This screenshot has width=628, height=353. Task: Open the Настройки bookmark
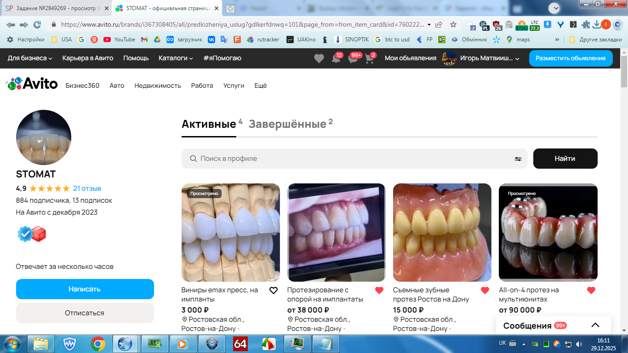coord(26,40)
